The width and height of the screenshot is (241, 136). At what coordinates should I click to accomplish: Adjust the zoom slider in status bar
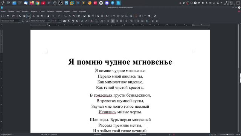[x=227, y=134]
